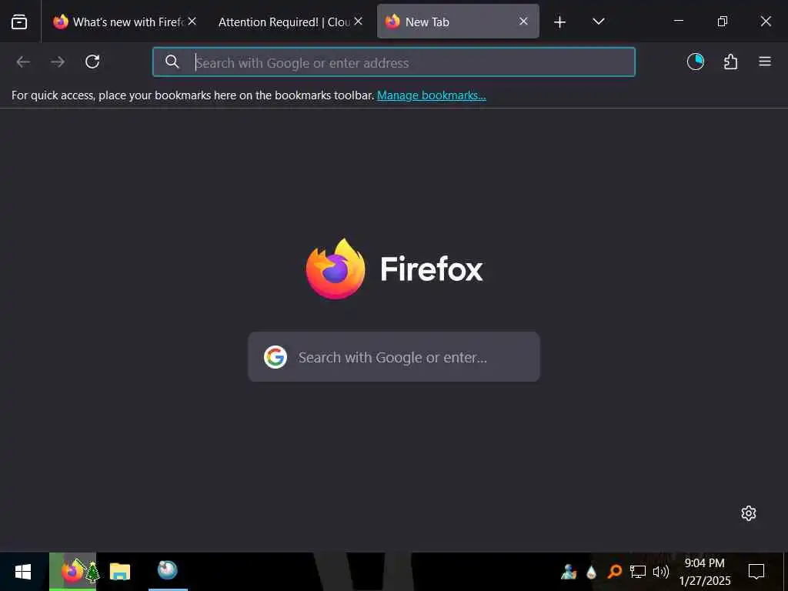
Task: Close the New Tab tab
Action: click(523, 22)
